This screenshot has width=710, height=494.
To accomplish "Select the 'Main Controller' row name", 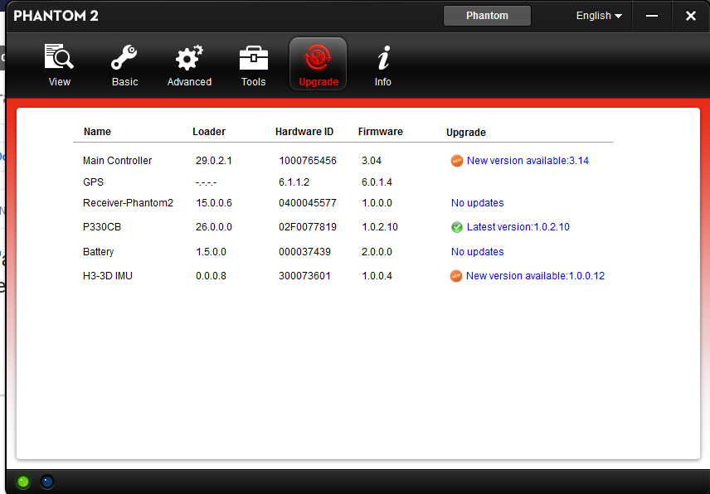I will click(117, 161).
